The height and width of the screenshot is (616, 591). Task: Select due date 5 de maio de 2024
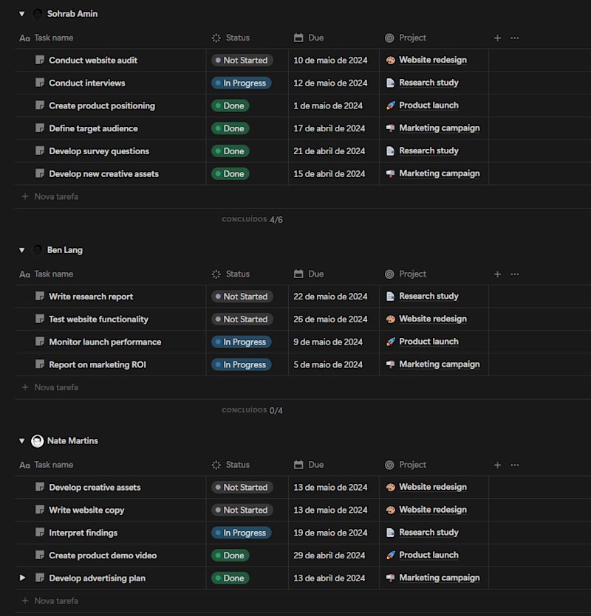pos(328,364)
